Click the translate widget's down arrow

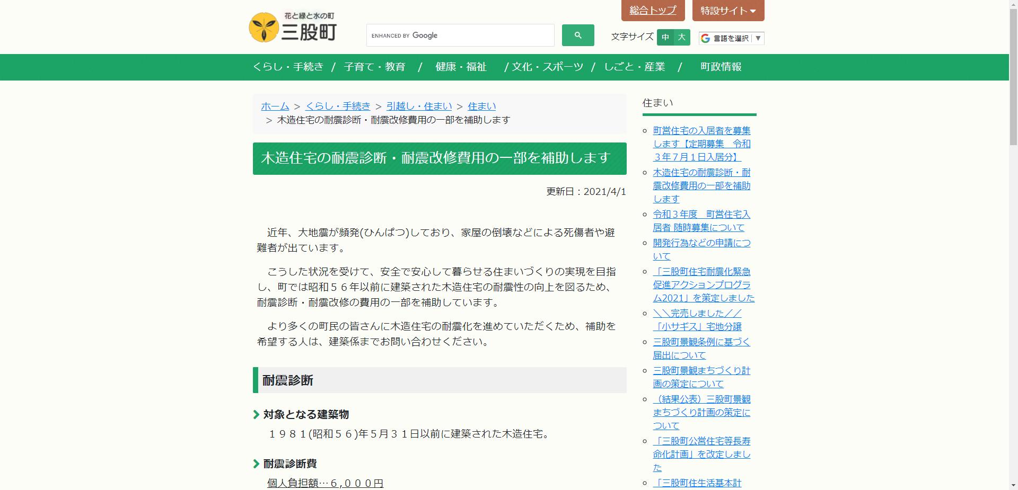(x=759, y=38)
